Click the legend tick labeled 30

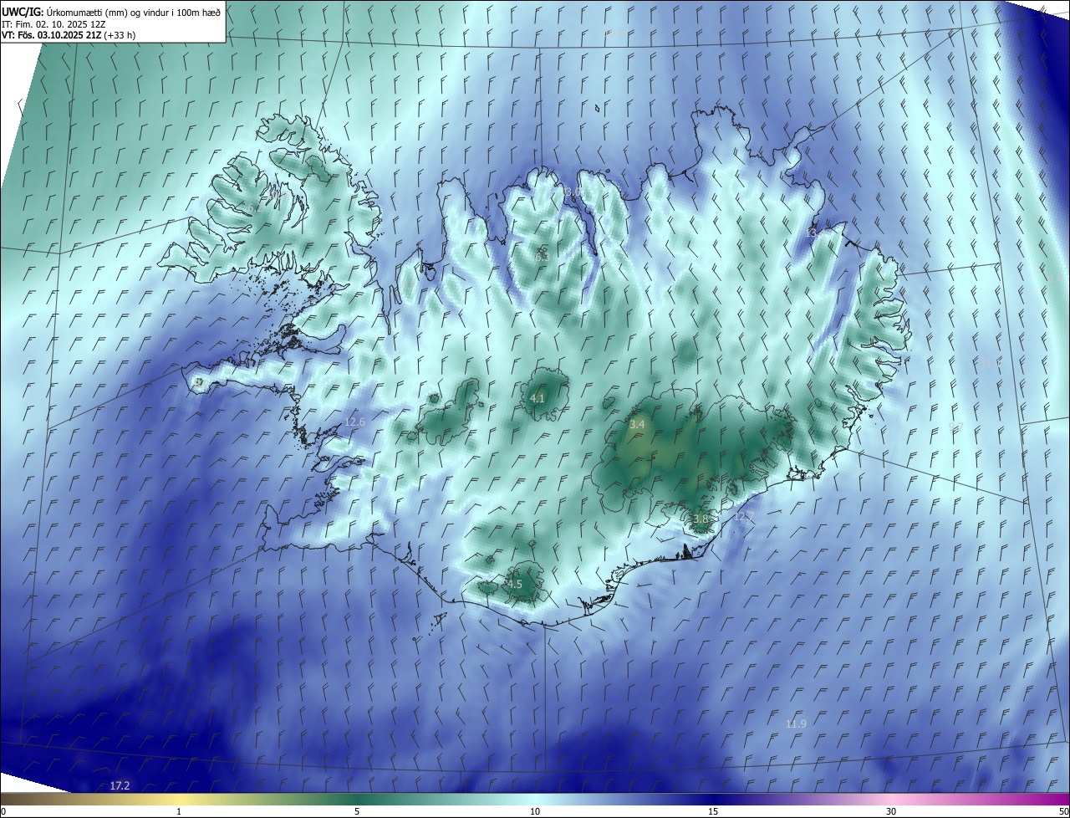(891, 811)
